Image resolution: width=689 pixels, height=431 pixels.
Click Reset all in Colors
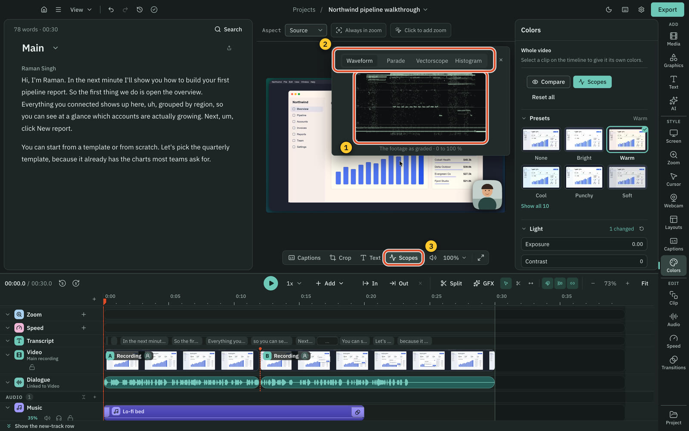coord(543,97)
